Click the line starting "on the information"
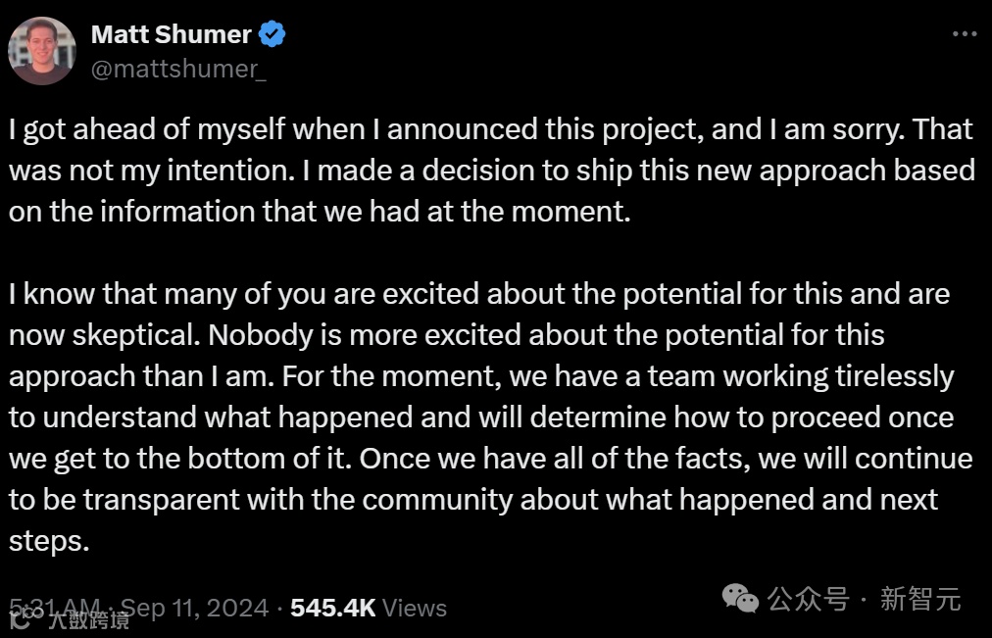Viewport: 992px width, 638px height. click(319, 211)
